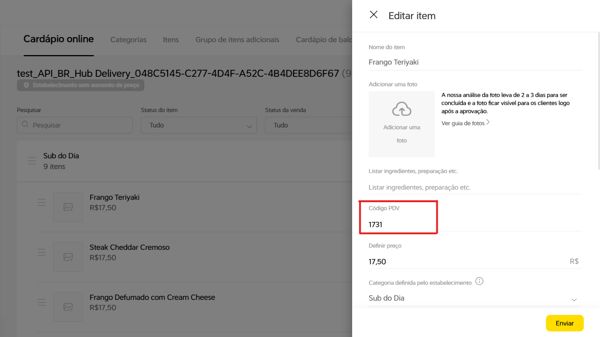Click the Frango Teriyaki drag handle
600x337 pixels.
42,202
